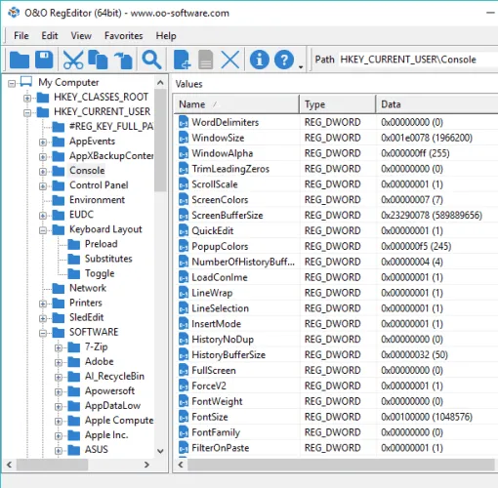Screen dimensions: 498x488
Task: Click the save floppy disk icon
Action: tap(44, 60)
